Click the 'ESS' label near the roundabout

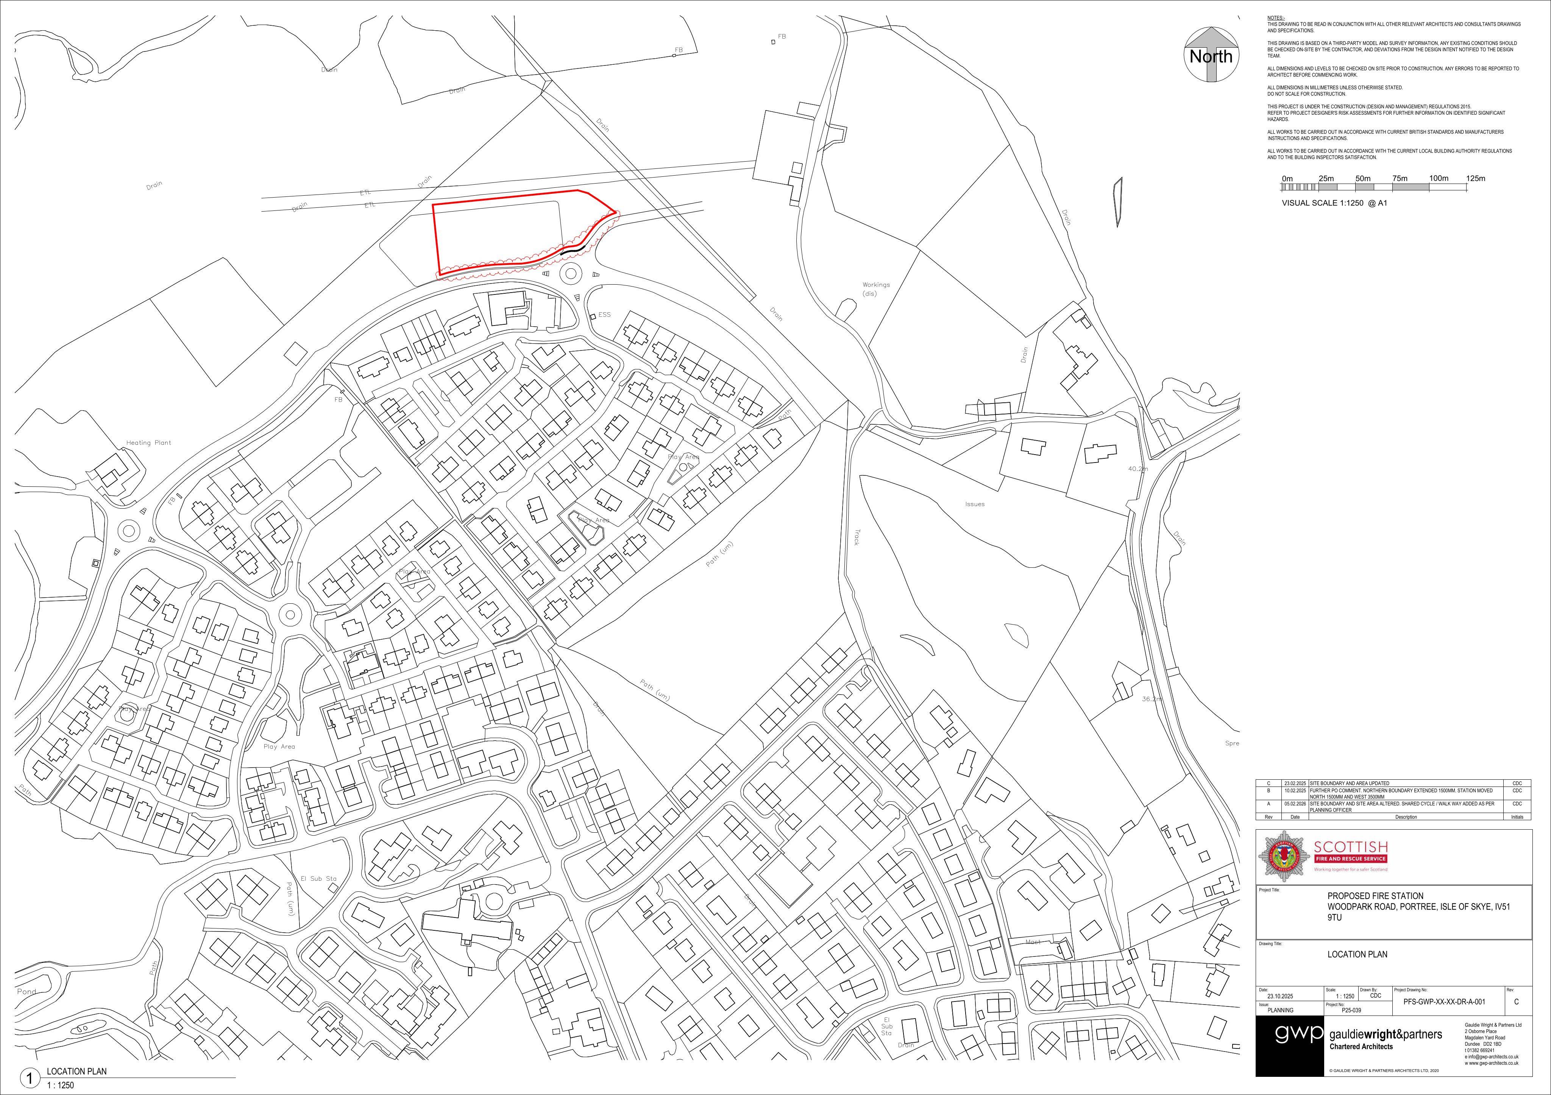[x=604, y=315]
